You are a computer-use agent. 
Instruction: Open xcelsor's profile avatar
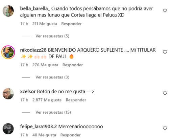[x=8, y=94]
